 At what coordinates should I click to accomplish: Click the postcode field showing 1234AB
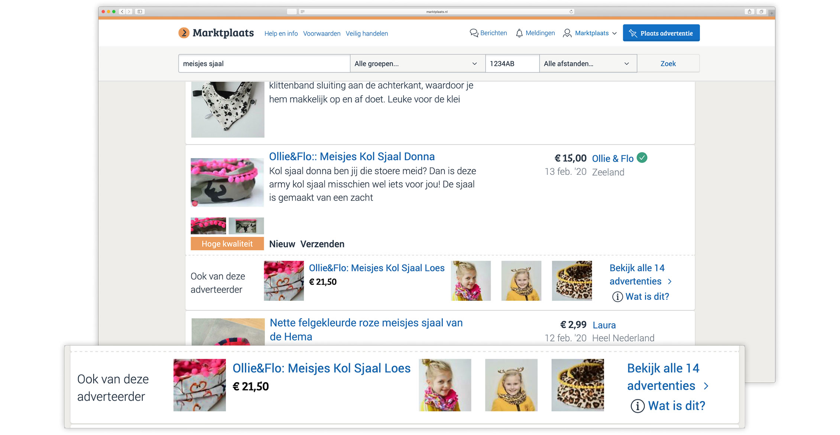coord(512,63)
